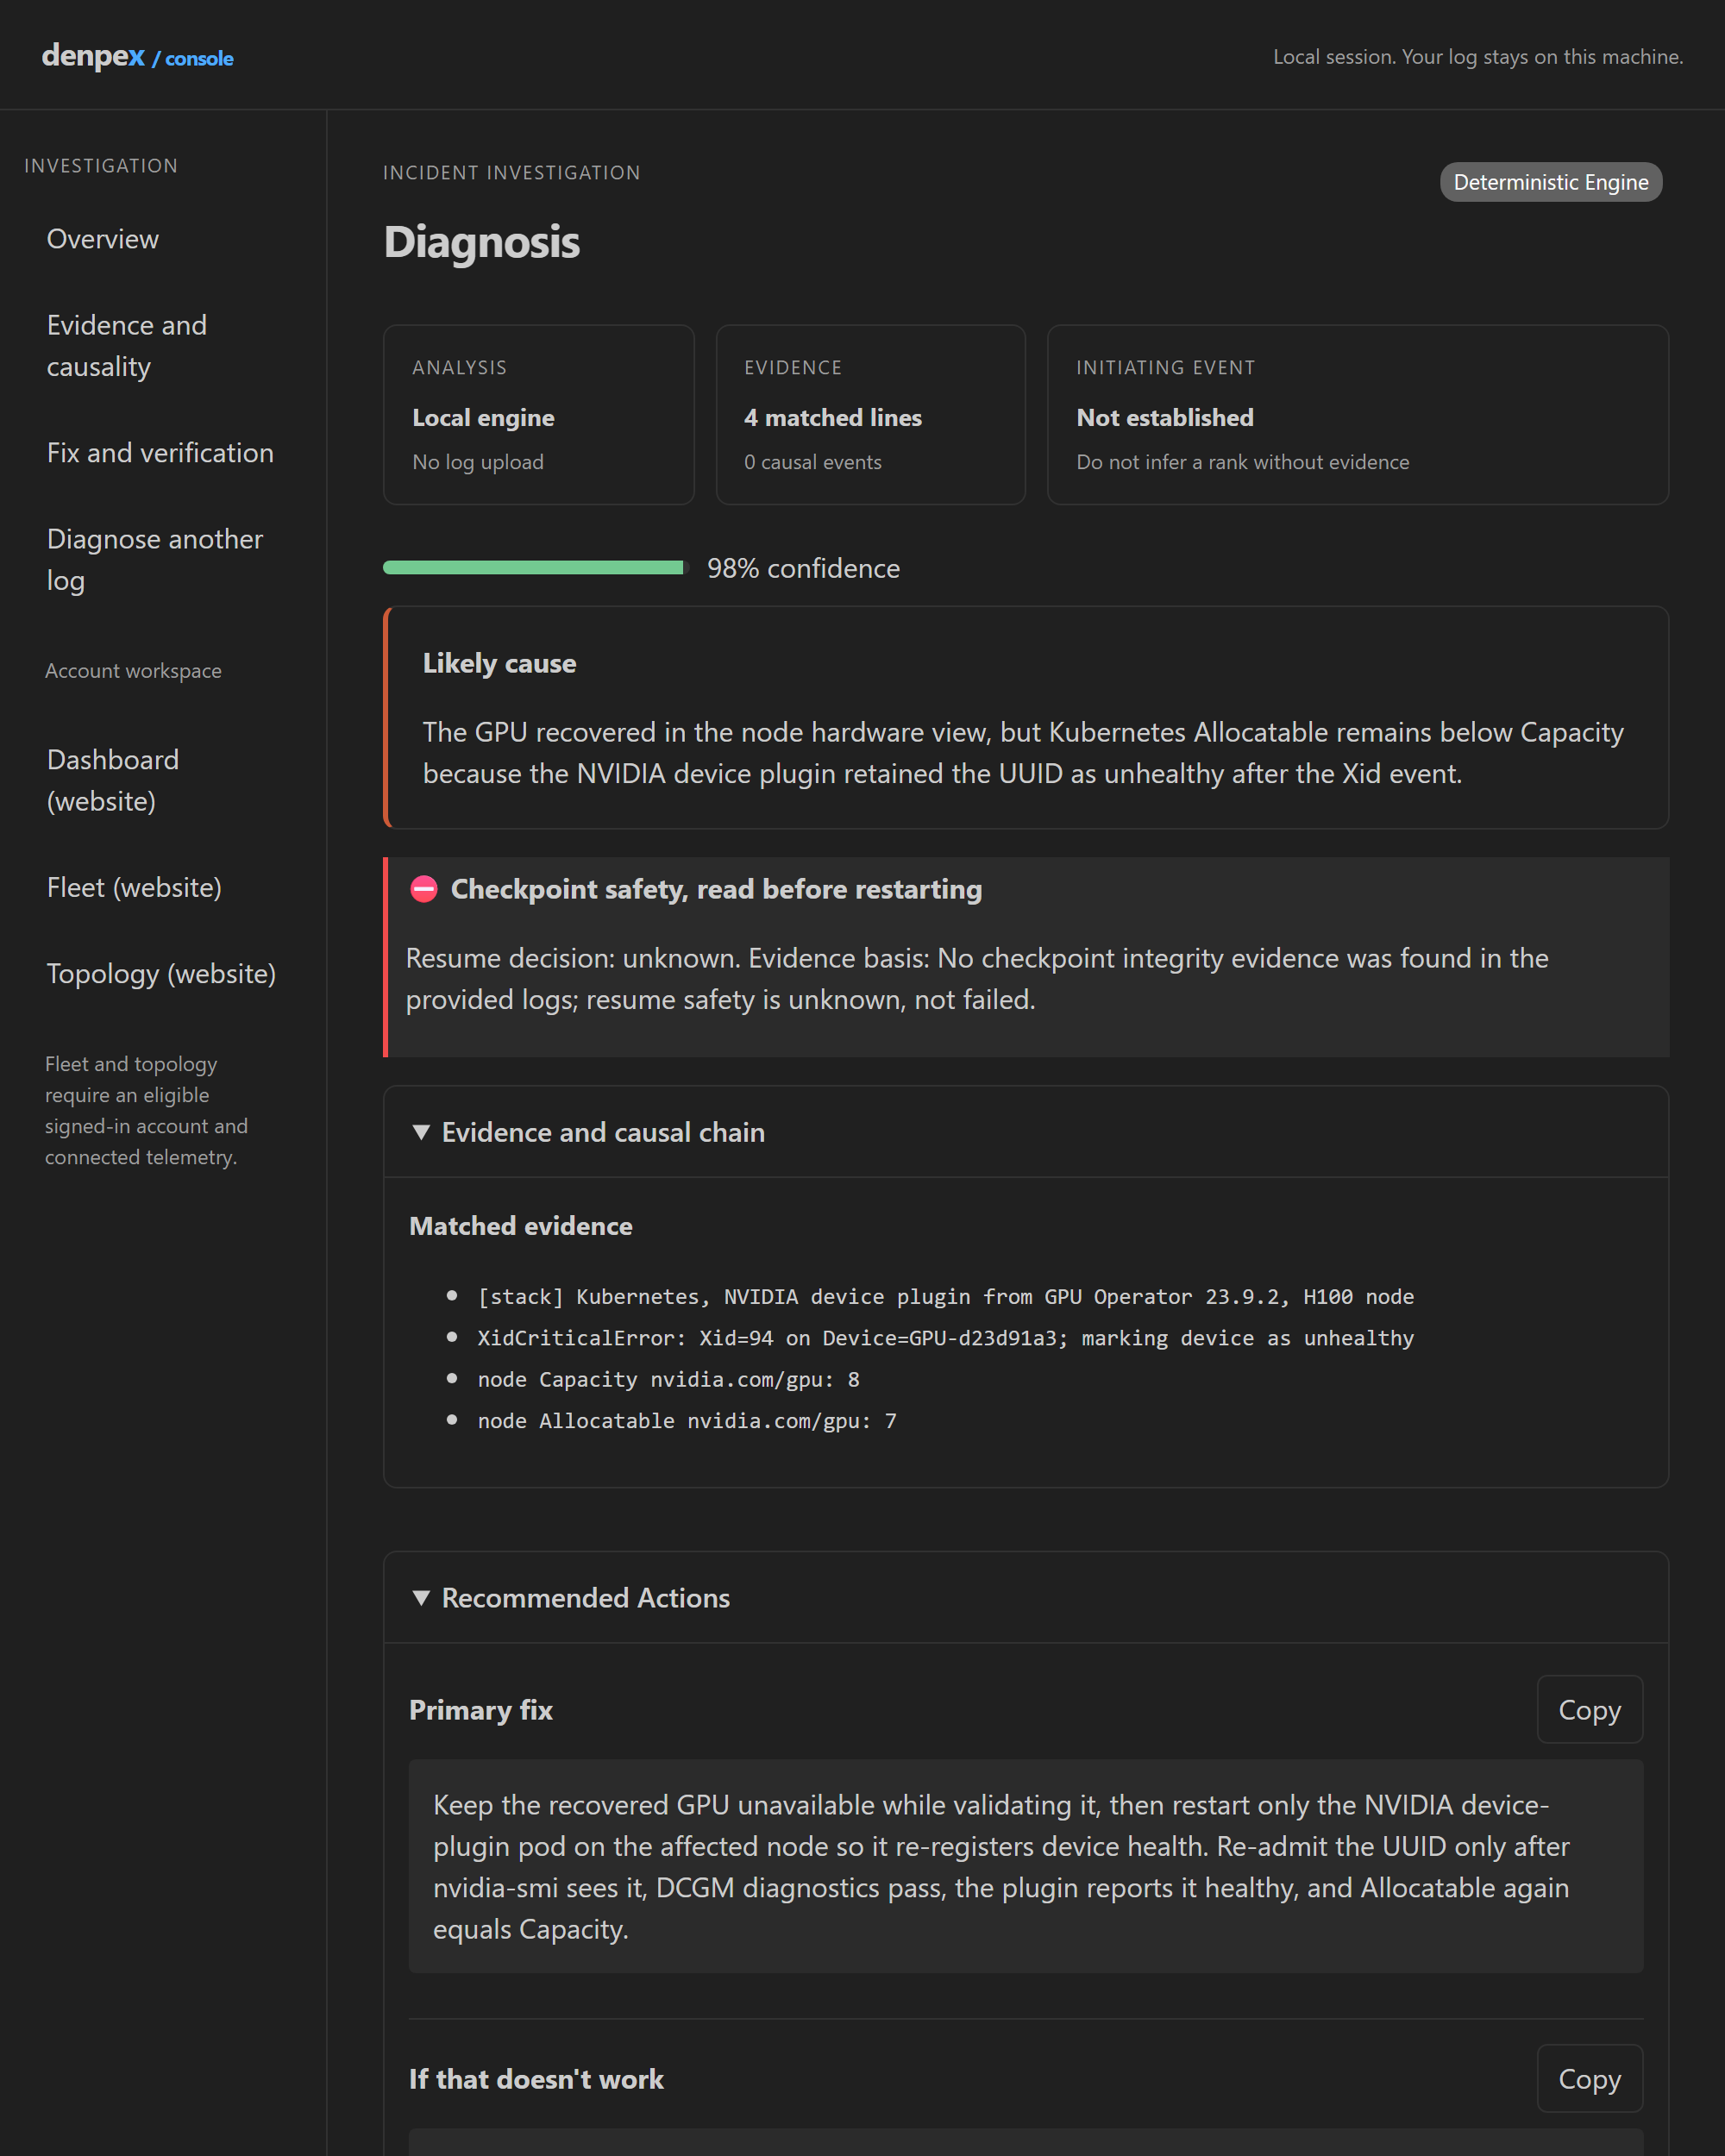Click 'node Capacity nvidia.com/gpu: 8' line
The width and height of the screenshot is (1725, 2156).
(668, 1379)
